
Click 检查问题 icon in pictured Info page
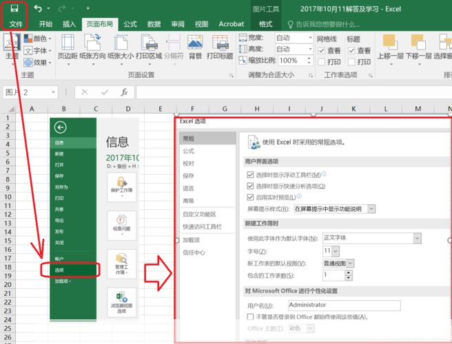[x=122, y=226]
